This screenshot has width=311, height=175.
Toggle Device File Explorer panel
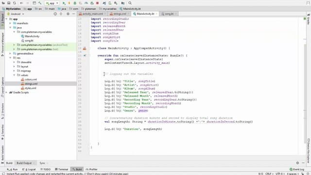tap(309, 151)
